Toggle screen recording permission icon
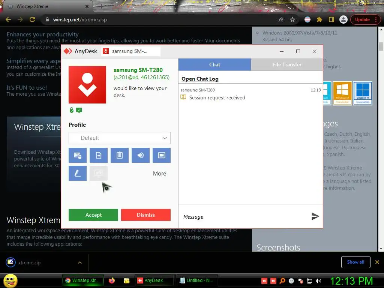The image size is (384, 288). tap(162, 155)
